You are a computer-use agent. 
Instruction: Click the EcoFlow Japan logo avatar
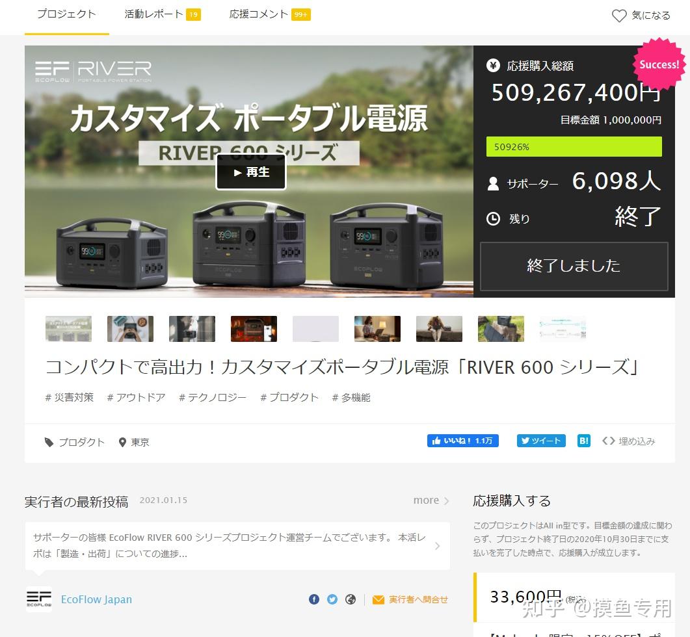click(x=39, y=599)
